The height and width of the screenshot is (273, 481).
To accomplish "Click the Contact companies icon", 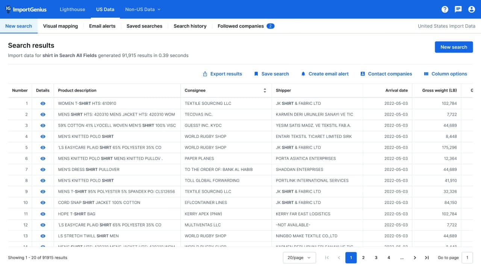I will (x=363, y=74).
